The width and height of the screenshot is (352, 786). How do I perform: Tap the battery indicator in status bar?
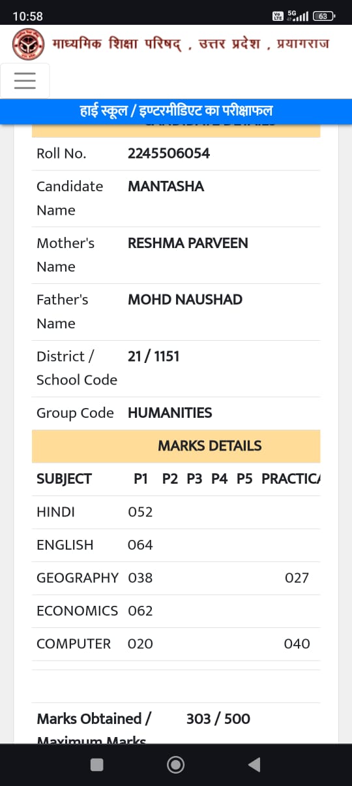coord(323,16)
